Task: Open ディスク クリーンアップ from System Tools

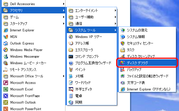Action: [x=147, y=56]
